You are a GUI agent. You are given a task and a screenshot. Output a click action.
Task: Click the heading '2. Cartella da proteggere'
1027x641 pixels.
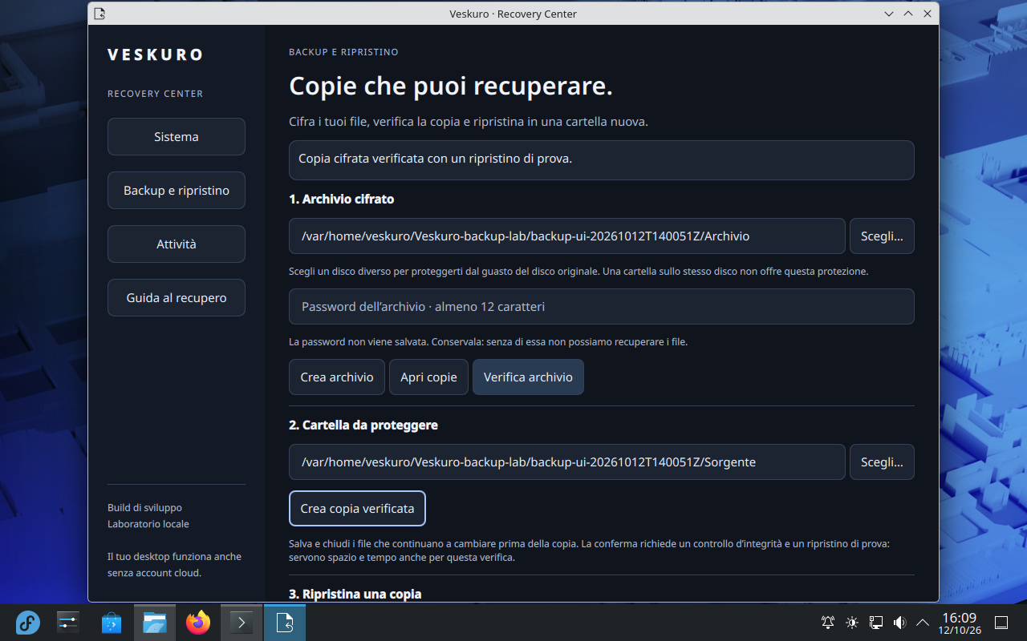click(x=363, y=425)
